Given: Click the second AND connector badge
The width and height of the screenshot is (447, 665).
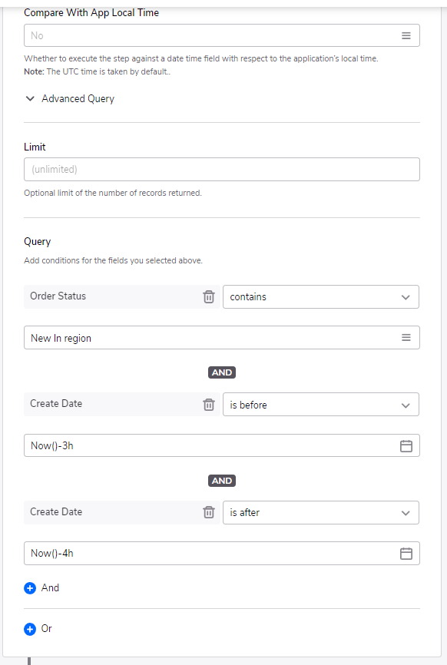Looking at the screenshot, I should click(222, 481).
